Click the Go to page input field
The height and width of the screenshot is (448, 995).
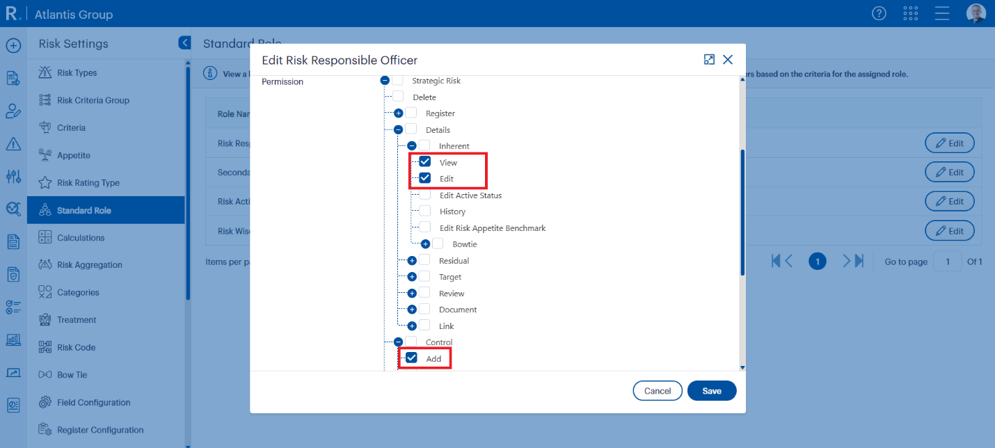click(x=947, y=262)
